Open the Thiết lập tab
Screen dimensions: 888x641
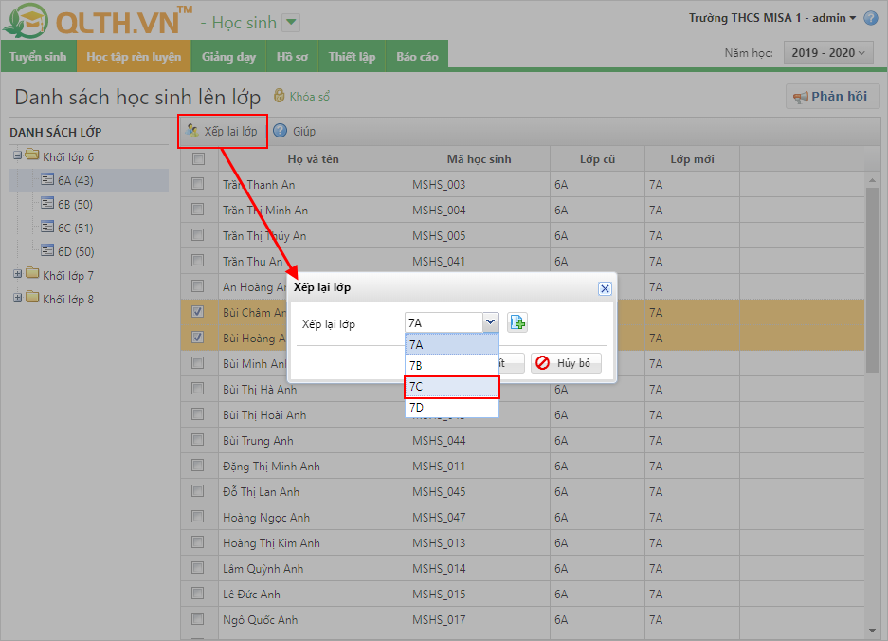(352, 57)
